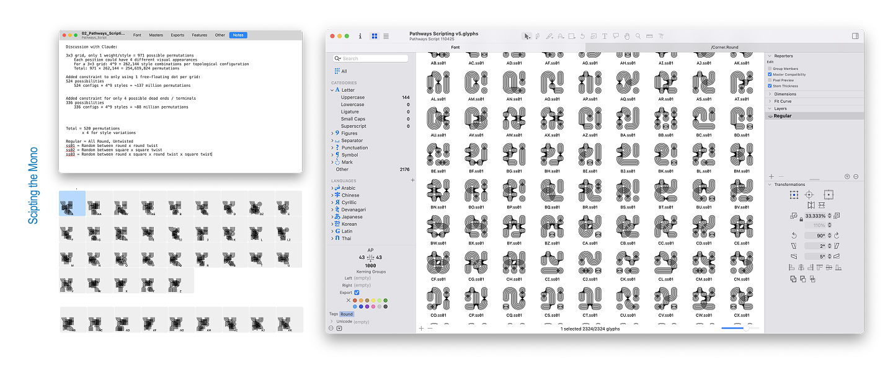
Task: Enable Group Members reporter
Action: pyautogui.click(x=770, y=69)
